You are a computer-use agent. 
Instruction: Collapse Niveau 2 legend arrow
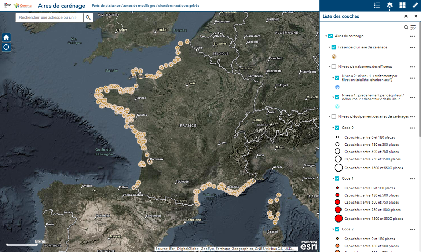pyautogui.click(x=333, y=78)
